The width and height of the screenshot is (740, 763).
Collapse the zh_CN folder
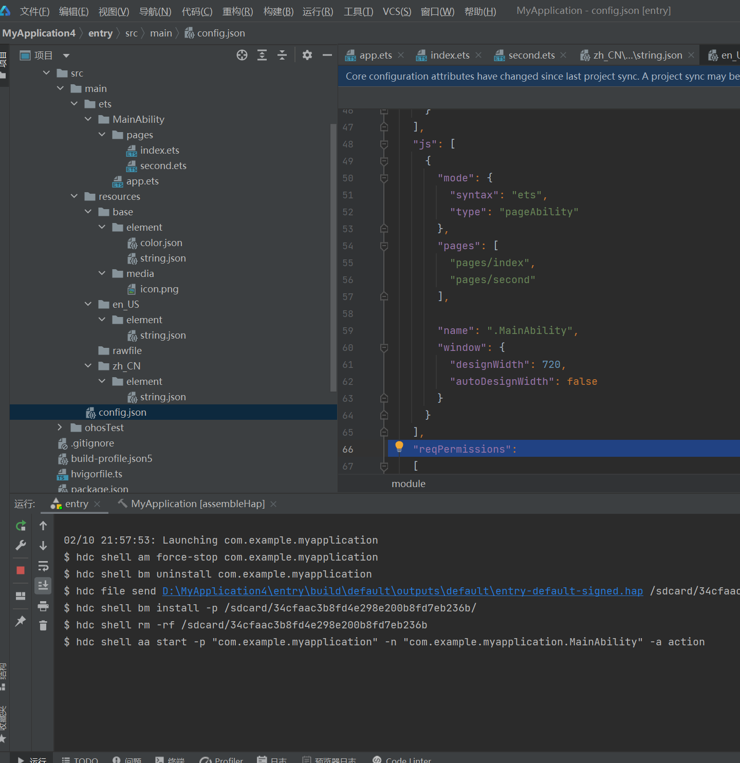tap(88, 366)
